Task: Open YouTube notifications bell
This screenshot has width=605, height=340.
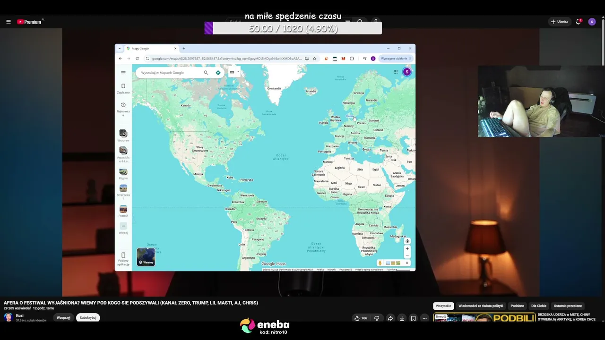Action: (578, 22)
